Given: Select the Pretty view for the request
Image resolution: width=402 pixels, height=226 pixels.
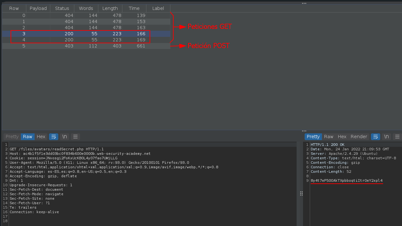Looking at the screenshot, I should tap(12, 137).
